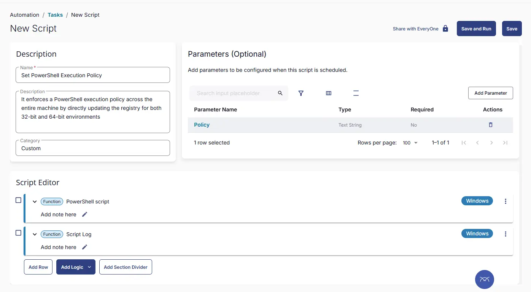Edit note pencil for PowerShell script row
This screenshot has width=531, height=292.
(x=85, y=214)
